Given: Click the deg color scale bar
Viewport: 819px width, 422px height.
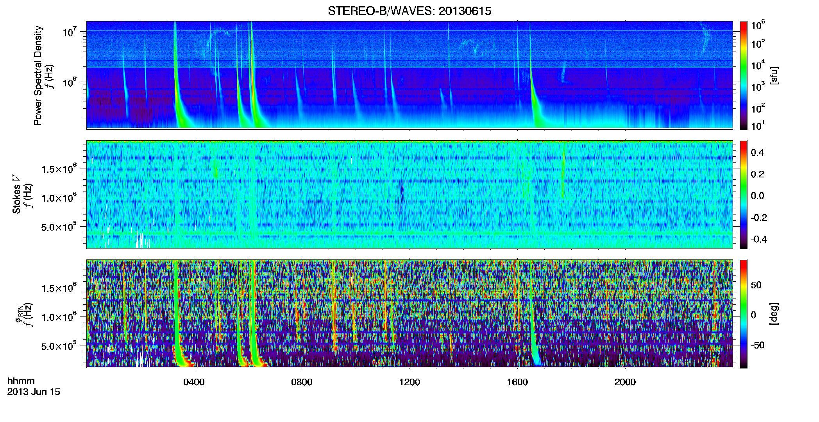Looking at the screenshot, I should point(744,314).
